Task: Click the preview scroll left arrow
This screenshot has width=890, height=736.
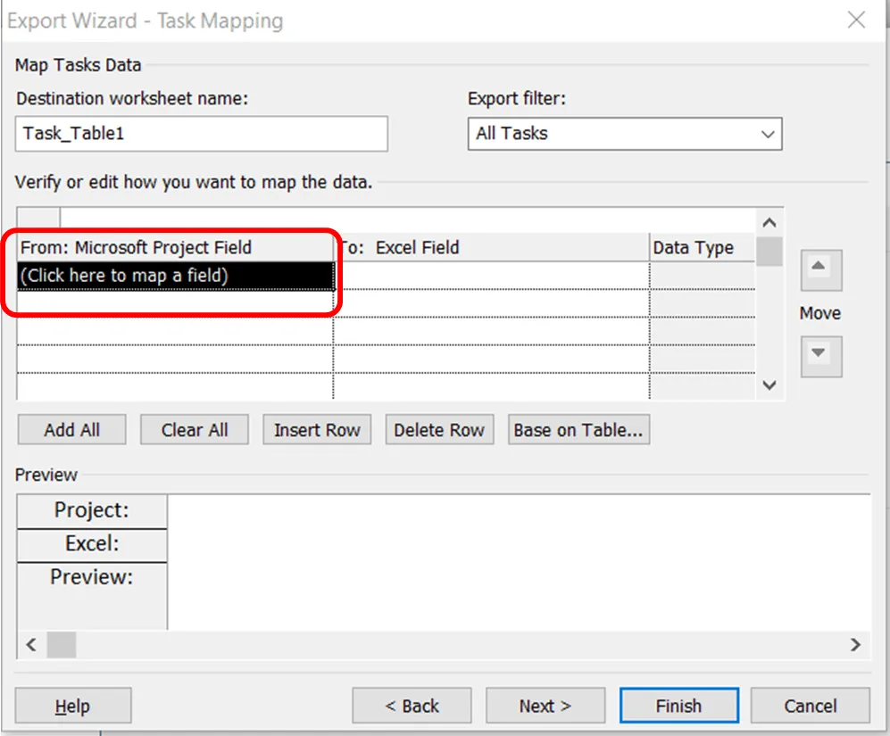Action: coord(31,645)
